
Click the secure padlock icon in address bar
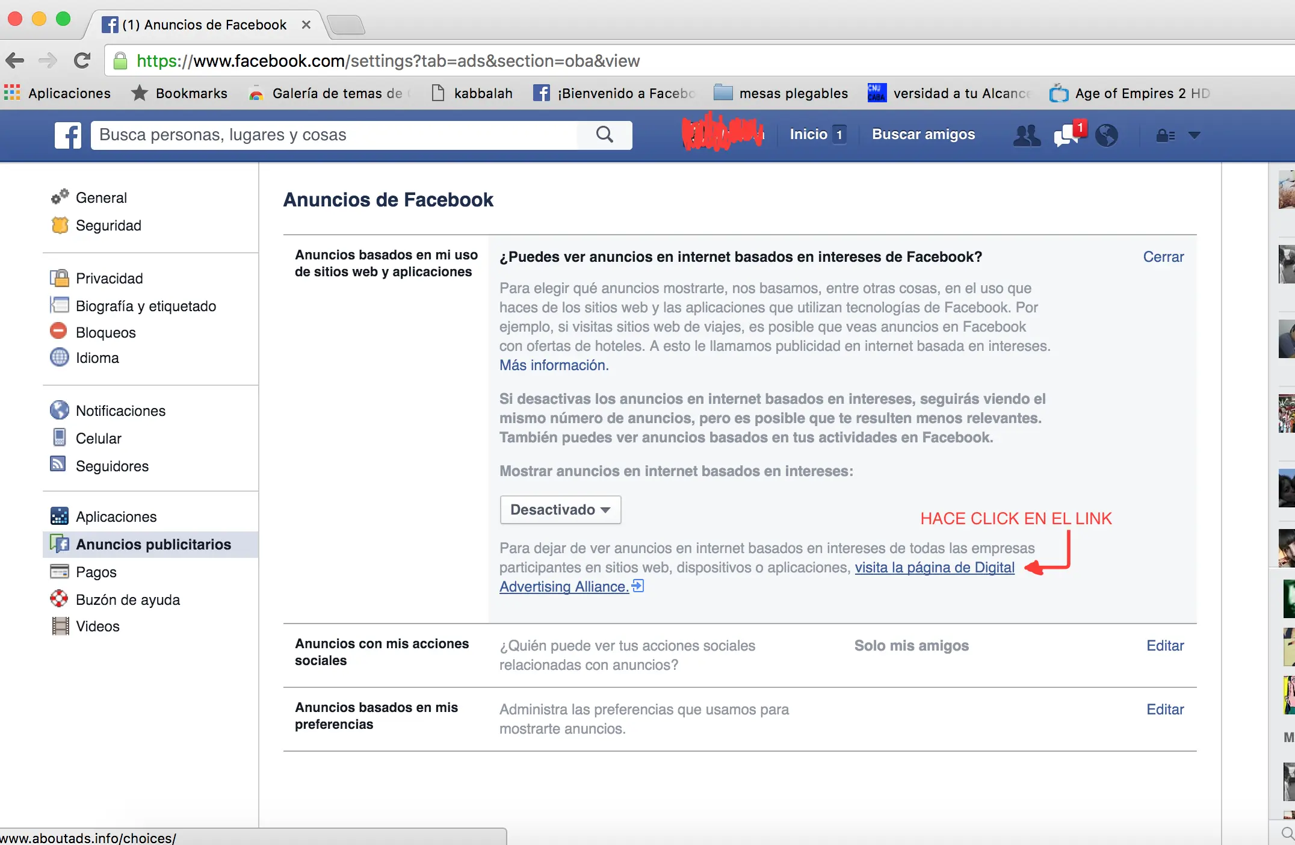point(120,61)
